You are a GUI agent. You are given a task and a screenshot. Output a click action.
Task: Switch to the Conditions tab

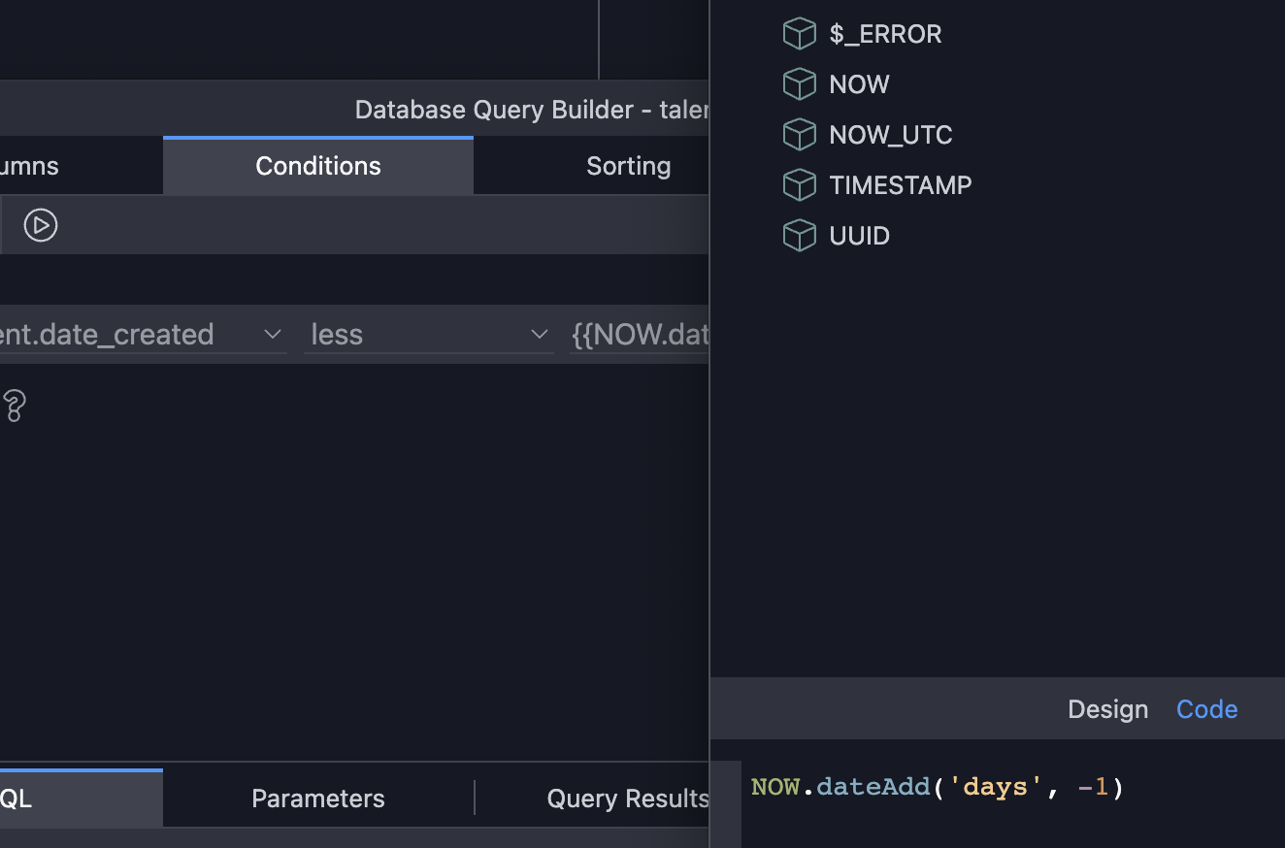(318, 166)
